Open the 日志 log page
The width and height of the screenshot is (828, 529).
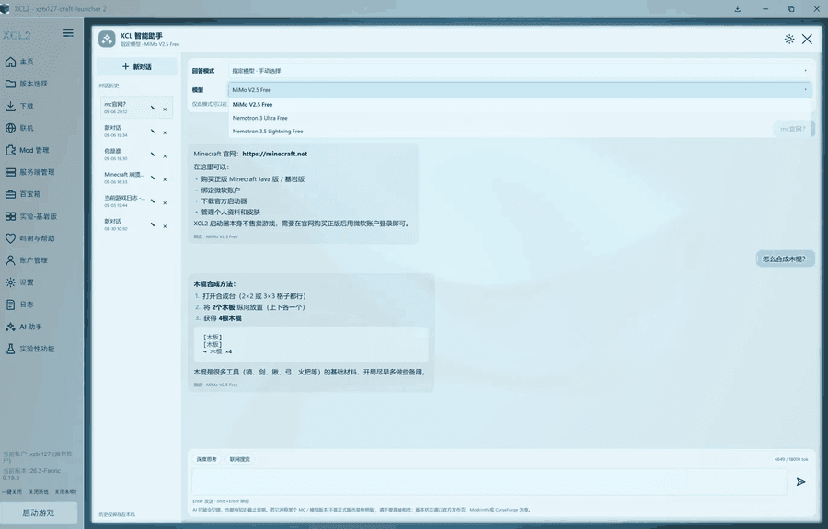click(x=20, y=305)
